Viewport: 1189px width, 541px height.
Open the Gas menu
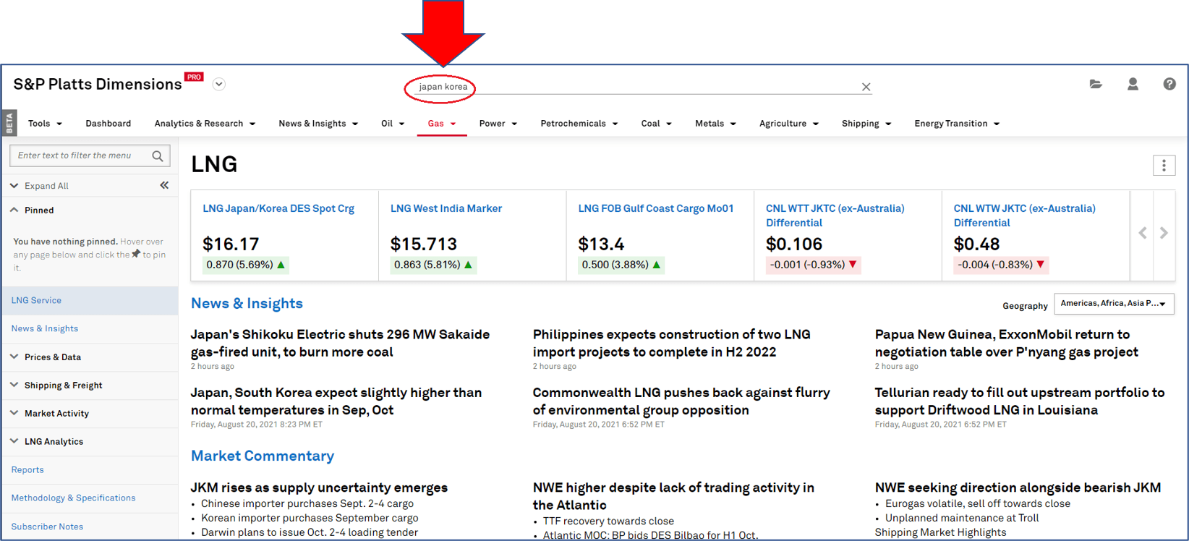click(x=442, y=124)
